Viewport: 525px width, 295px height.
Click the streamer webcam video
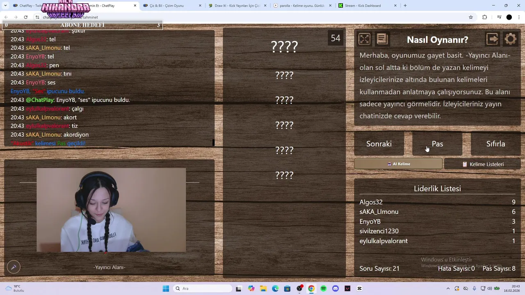pos(111,210)
